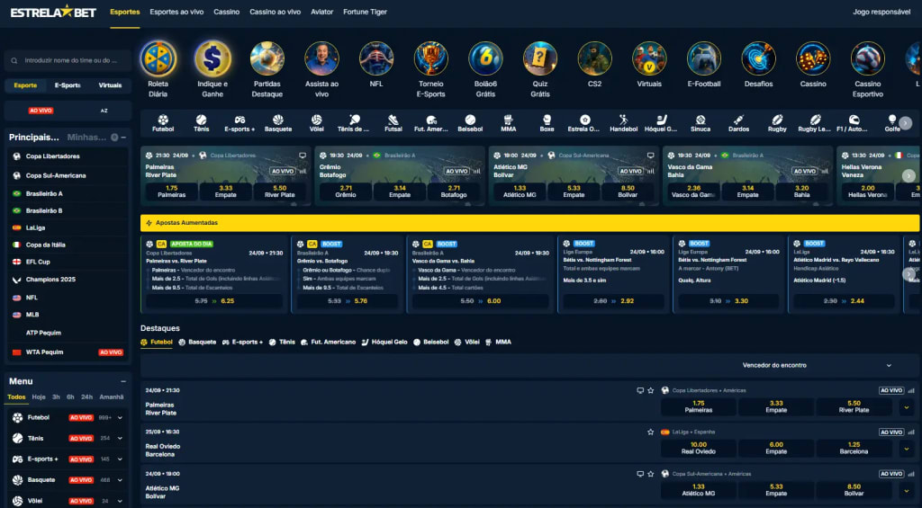The height and width of the screenshot is (508, 922).
Task: Select the boosted 6.25 odds Palmeiras bet
Action: (x=215, y=300)
